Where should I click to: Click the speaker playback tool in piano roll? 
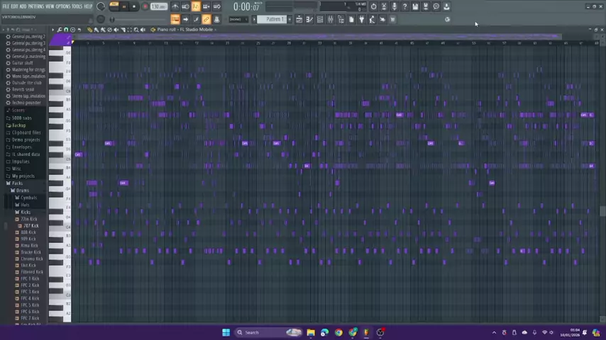click(143, 30)
